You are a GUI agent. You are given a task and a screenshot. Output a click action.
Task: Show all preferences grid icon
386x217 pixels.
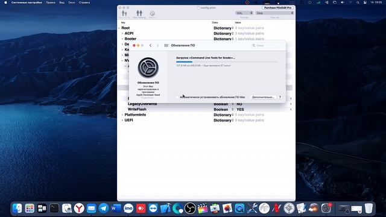166,46
